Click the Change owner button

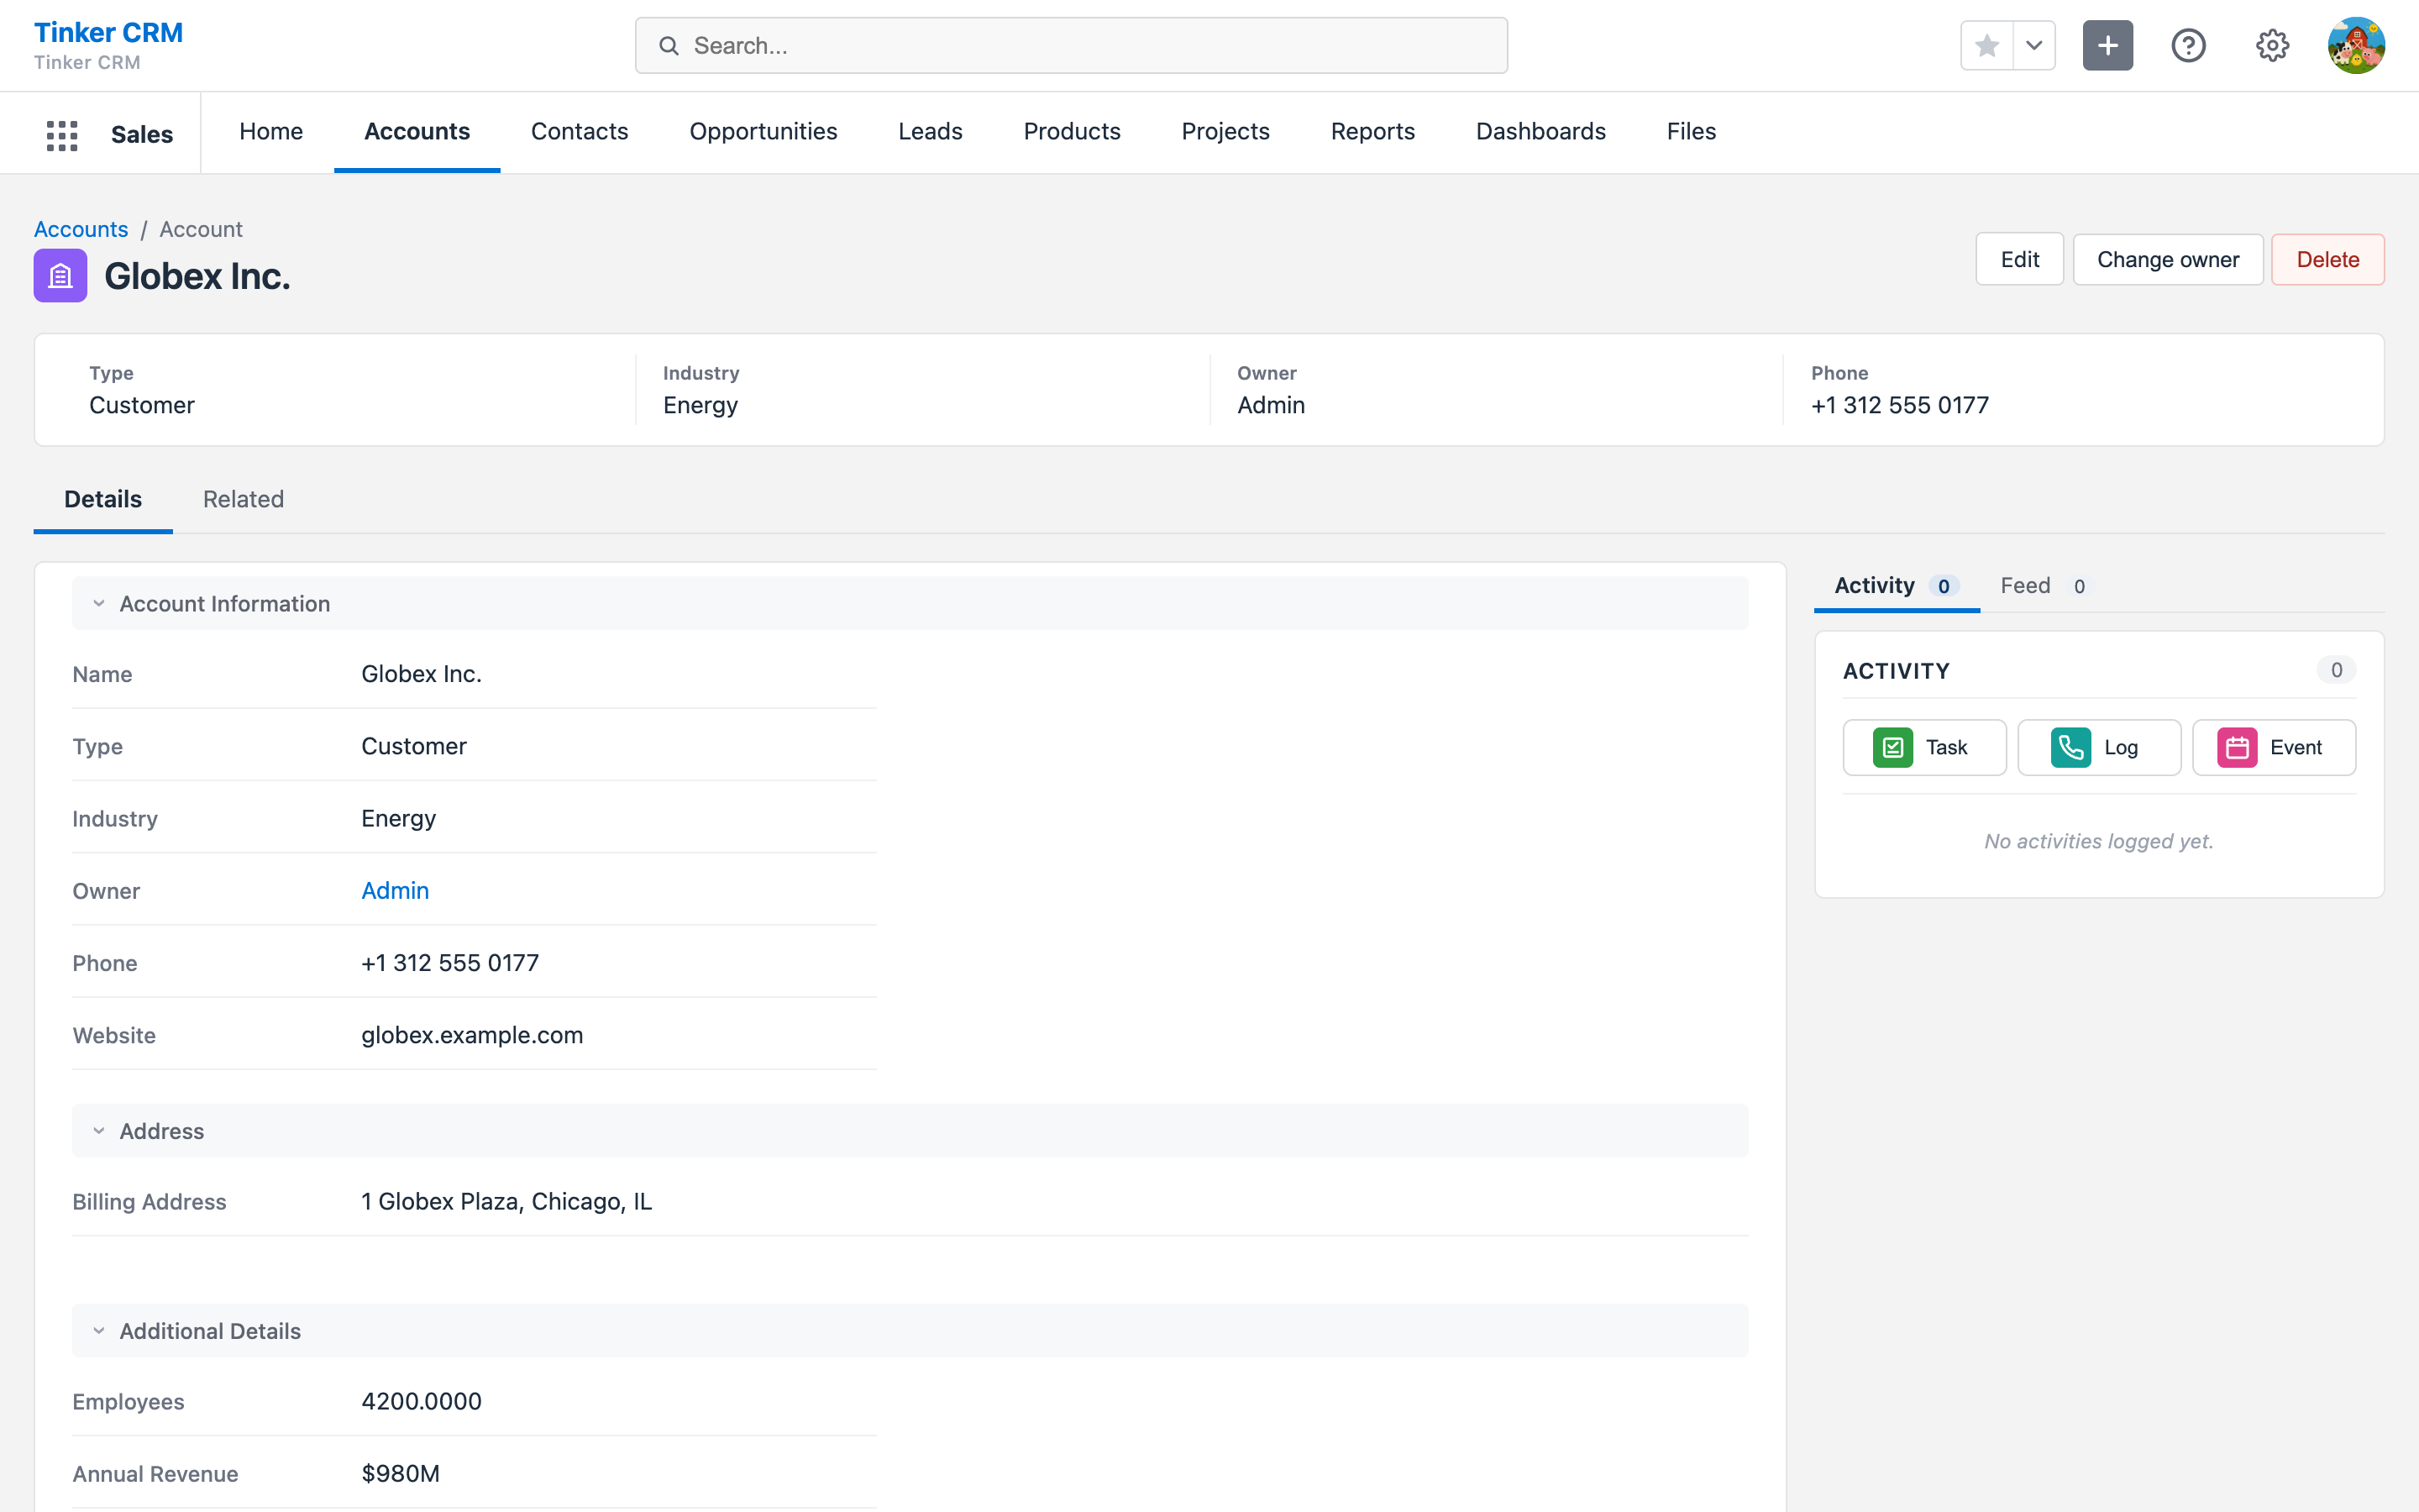click(2168, 260)
